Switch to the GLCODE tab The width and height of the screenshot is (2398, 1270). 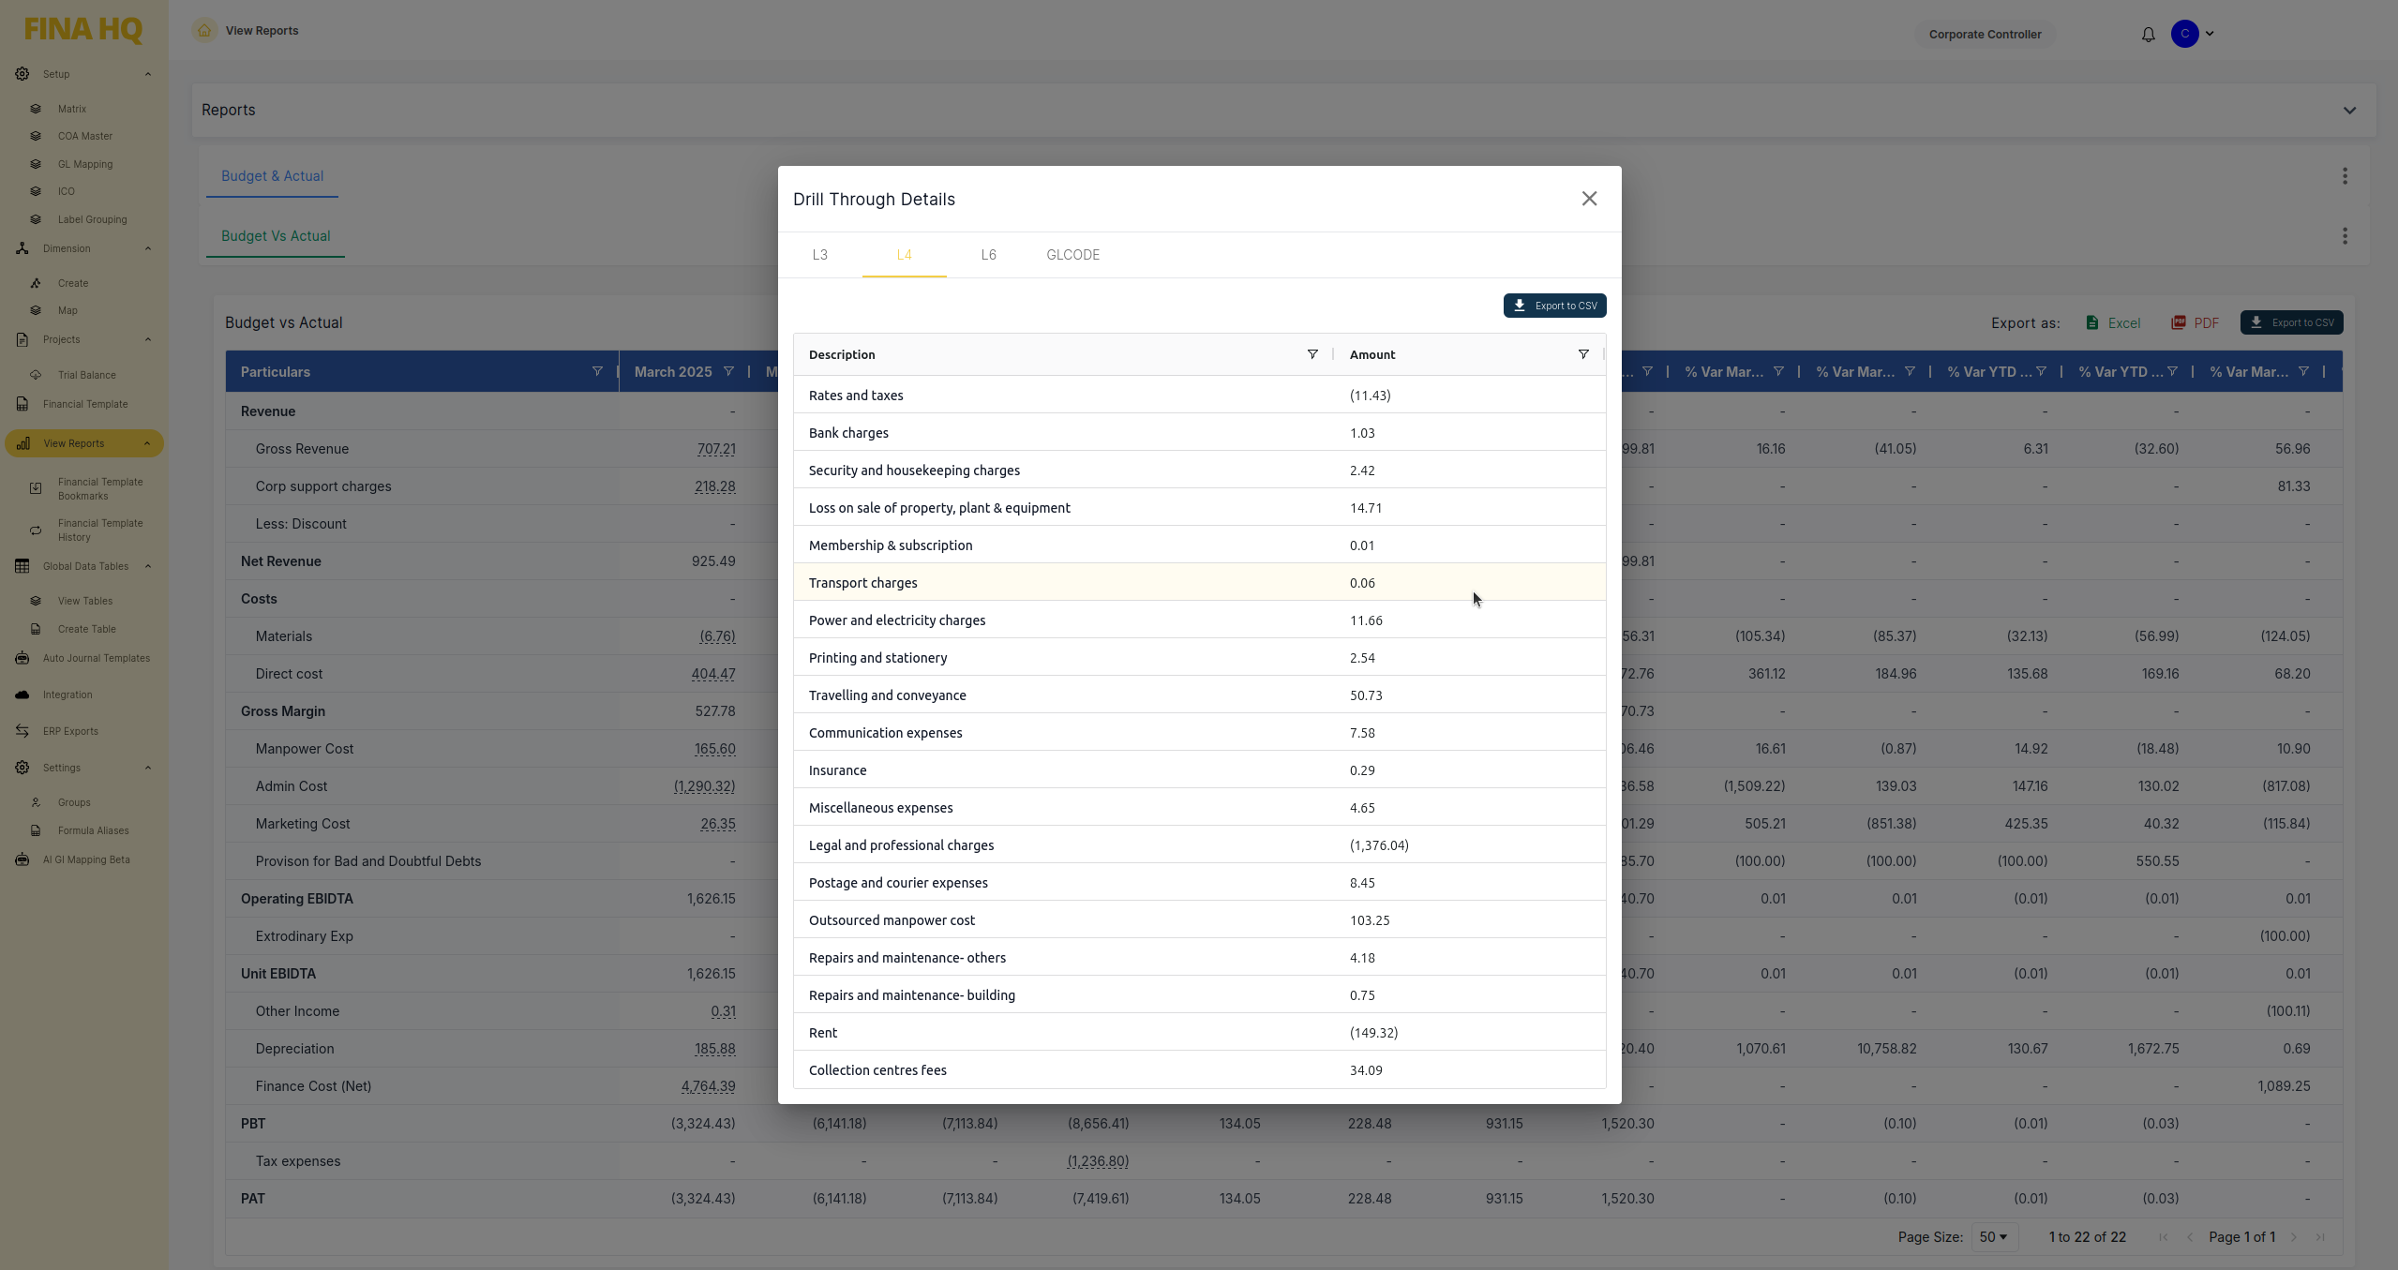click(1072, 255)
